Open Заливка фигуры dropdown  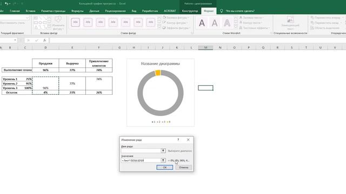(176, 17)
